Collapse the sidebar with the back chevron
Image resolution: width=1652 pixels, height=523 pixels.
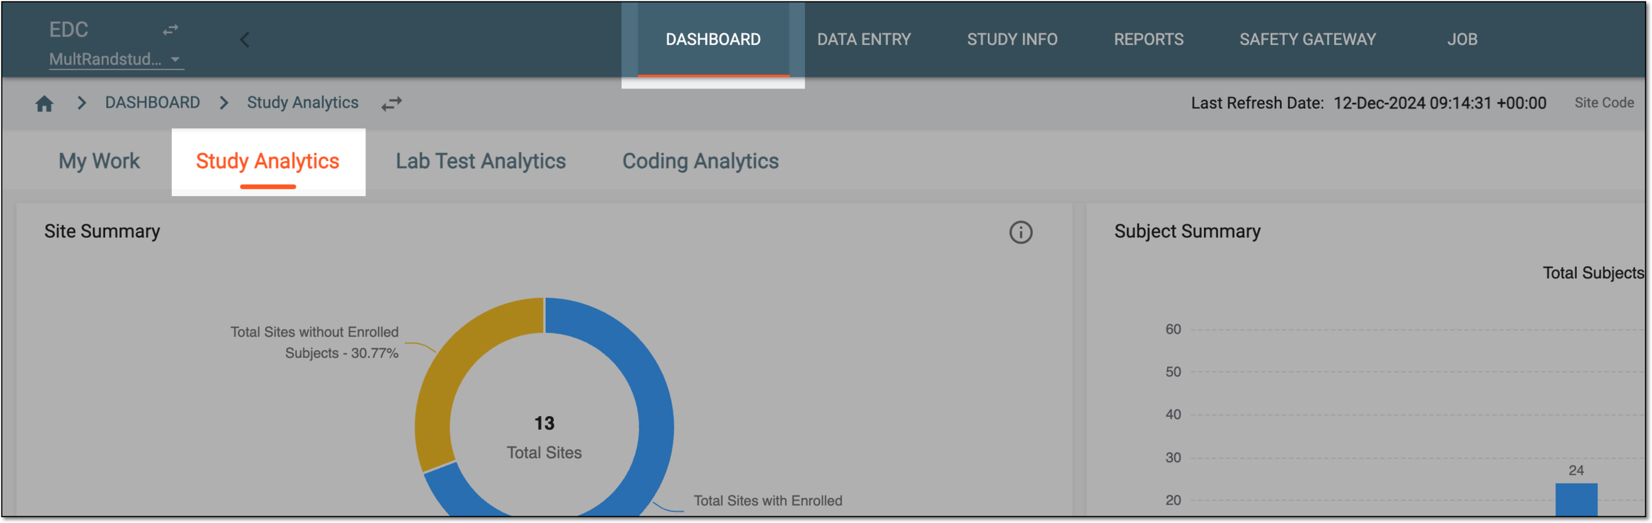click(244, 40)
